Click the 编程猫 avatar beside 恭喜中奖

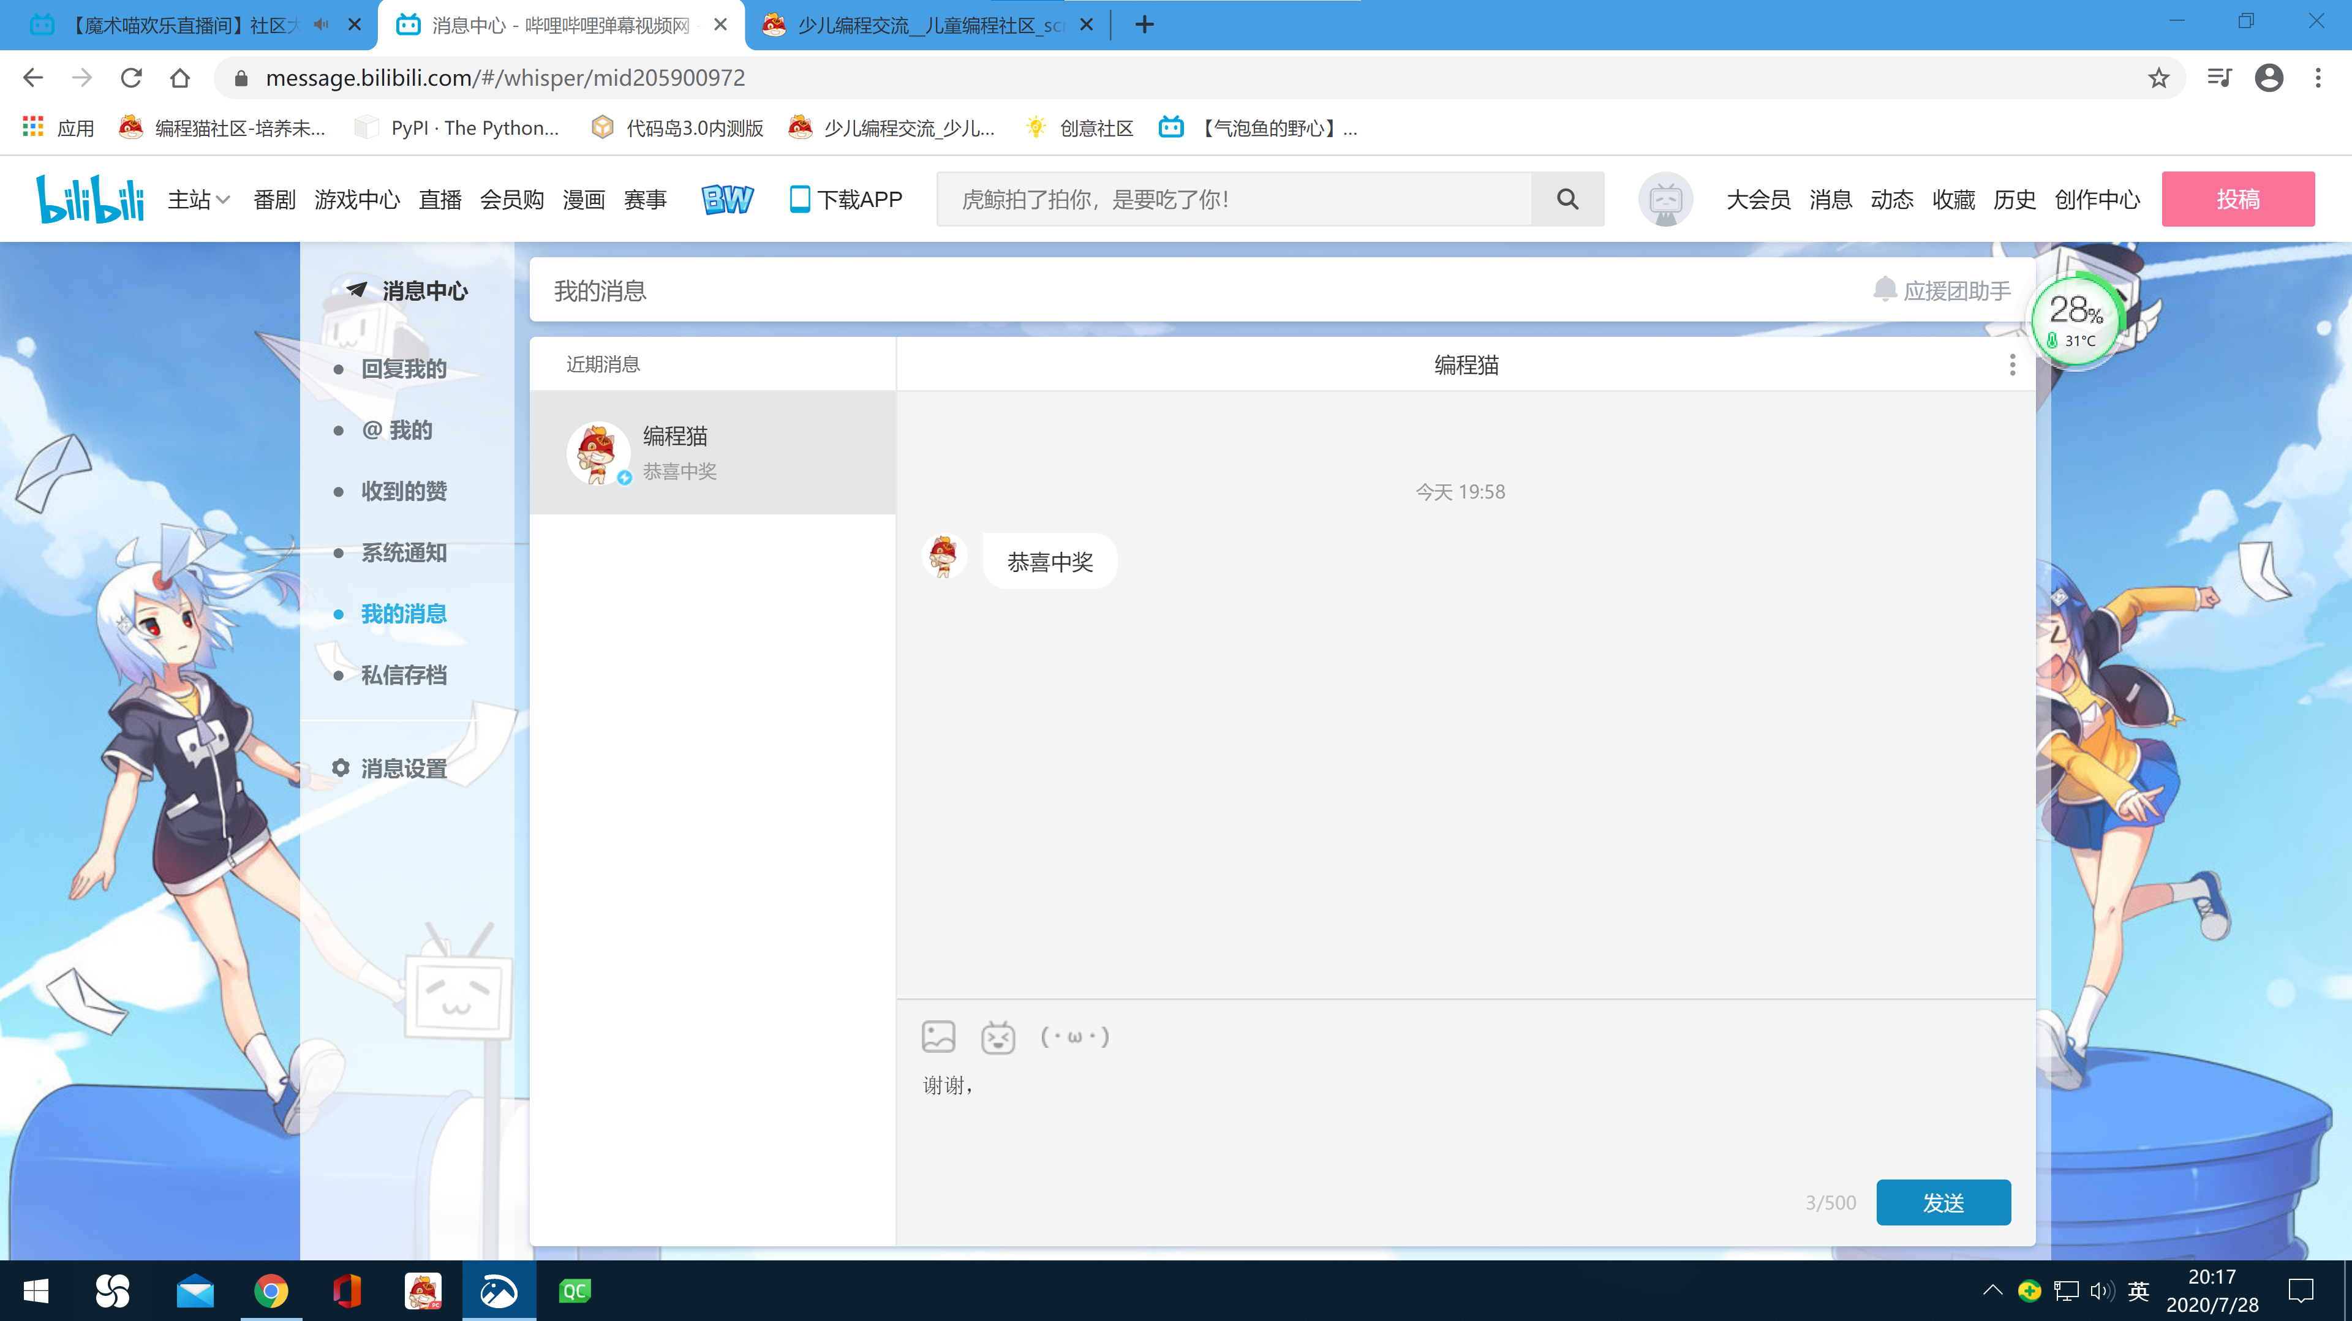(x=943, y=556)
